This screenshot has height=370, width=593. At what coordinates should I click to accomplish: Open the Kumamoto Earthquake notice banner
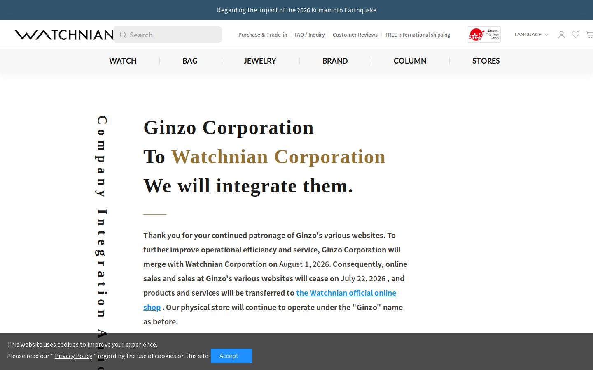[x=296, y=10]
